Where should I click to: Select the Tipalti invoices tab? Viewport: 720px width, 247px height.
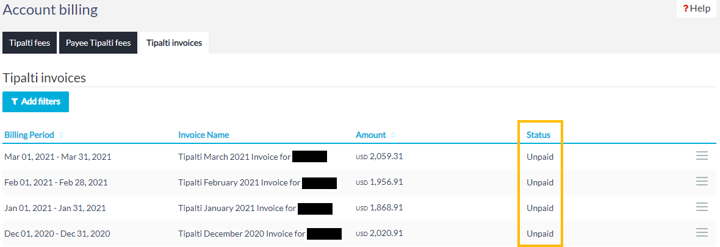tap(174, 43)
